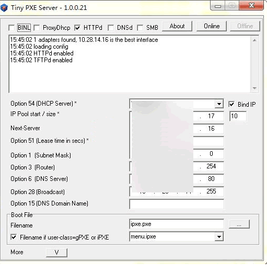Click the Online button
Image resolution: width=267 pixels, height=273 pixels.
coord(212,26)
